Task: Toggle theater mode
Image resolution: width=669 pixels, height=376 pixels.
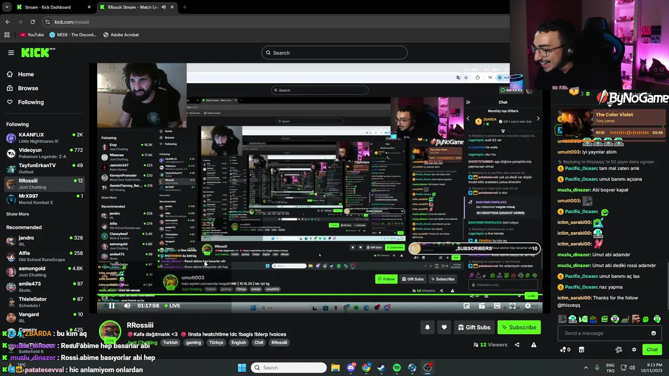Action: tap(497, 306)
